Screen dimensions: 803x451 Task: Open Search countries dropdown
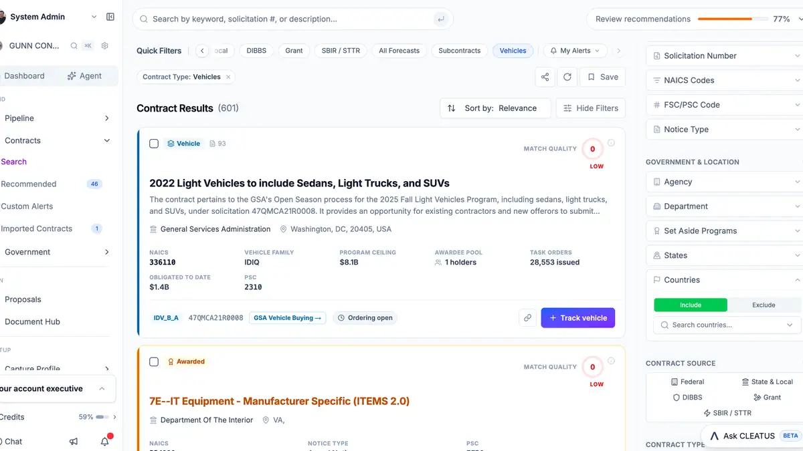click(726, 325)
